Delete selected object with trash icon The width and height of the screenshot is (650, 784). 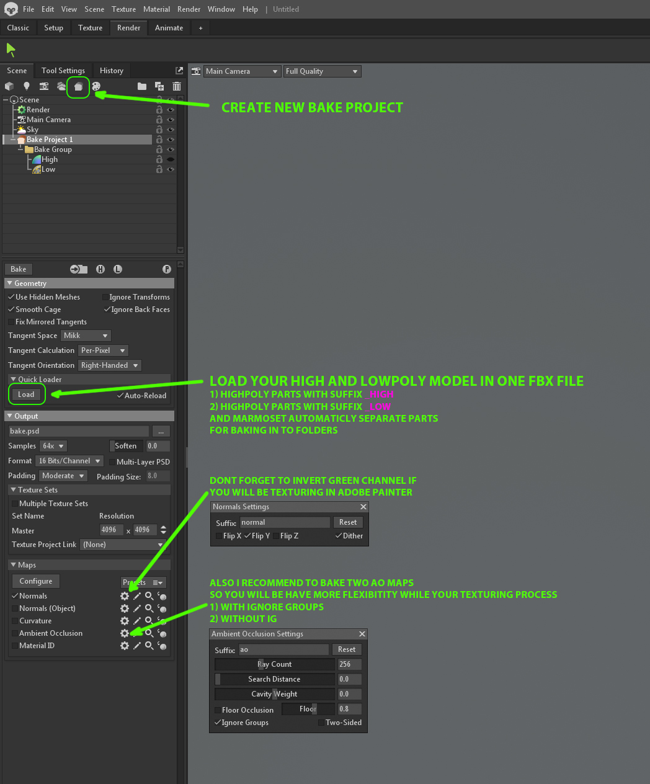(x=177, y=86)
